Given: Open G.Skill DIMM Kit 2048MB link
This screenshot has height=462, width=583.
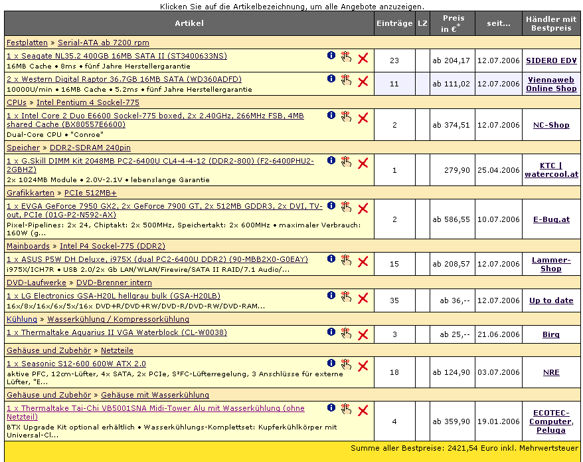Looking at the screenshot, I should [x=160, y=165].
